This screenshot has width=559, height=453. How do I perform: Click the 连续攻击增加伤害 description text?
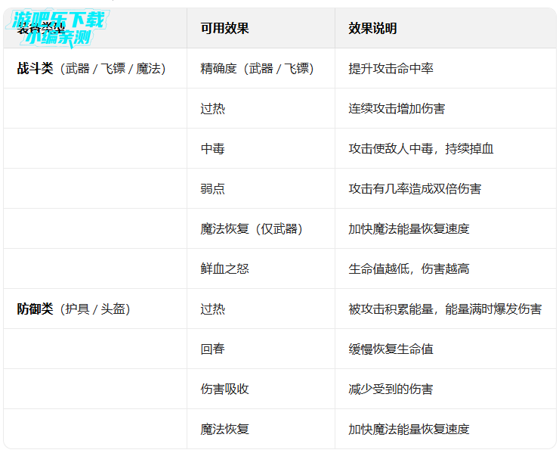(397, 109)
